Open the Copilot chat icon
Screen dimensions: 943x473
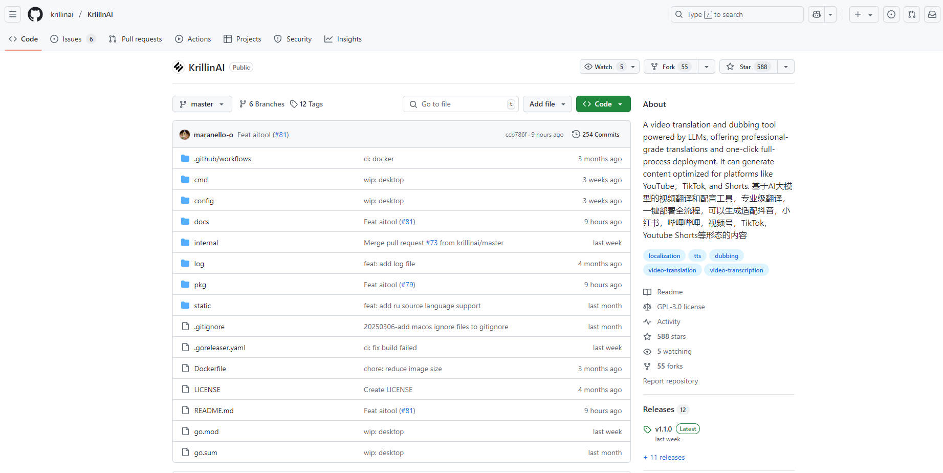817,14
